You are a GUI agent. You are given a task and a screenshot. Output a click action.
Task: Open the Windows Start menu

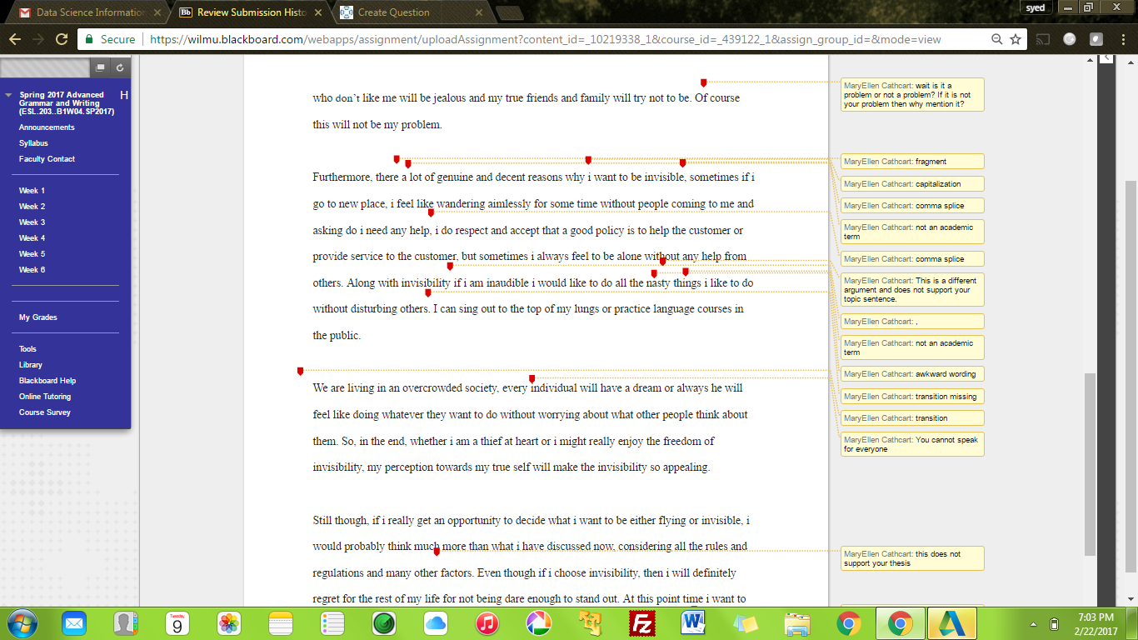[21, 623]
